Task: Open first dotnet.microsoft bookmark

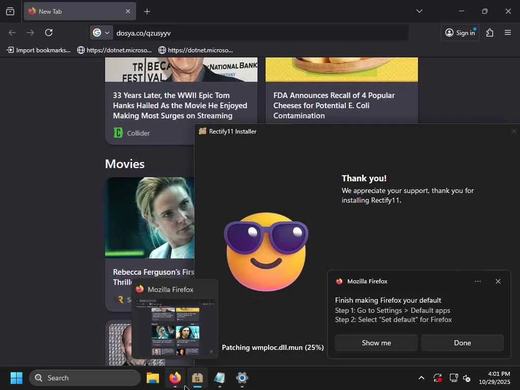Action: coord(114,50)
